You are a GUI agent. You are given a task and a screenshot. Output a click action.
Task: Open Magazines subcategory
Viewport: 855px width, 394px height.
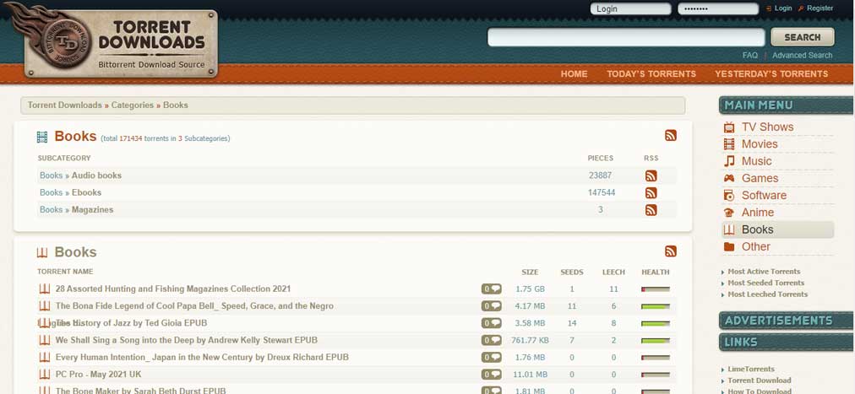(x=93, y=209)
